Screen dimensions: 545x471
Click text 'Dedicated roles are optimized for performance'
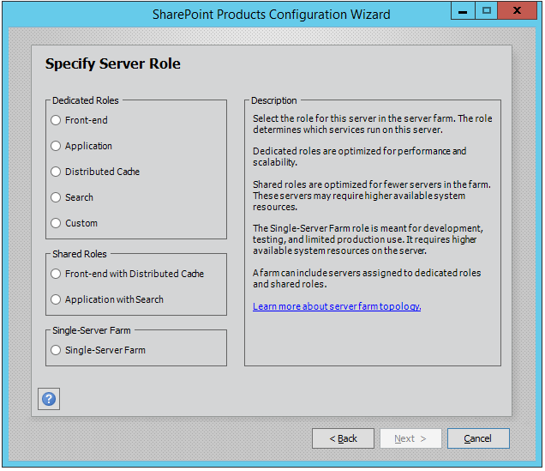coord(351,151)
